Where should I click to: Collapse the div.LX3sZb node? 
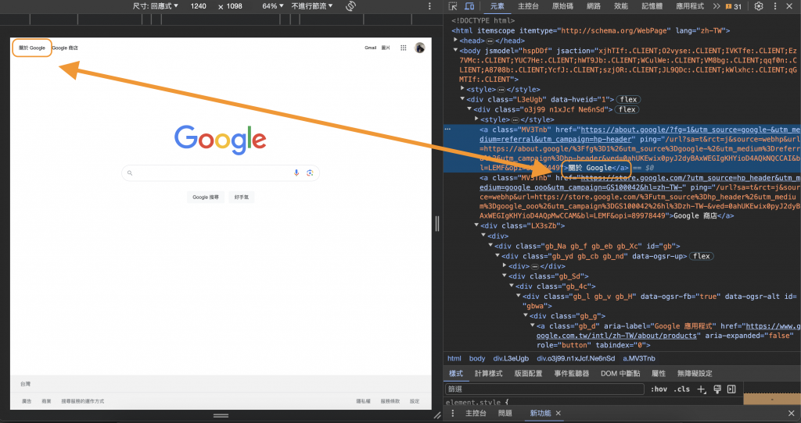[477, 226]
